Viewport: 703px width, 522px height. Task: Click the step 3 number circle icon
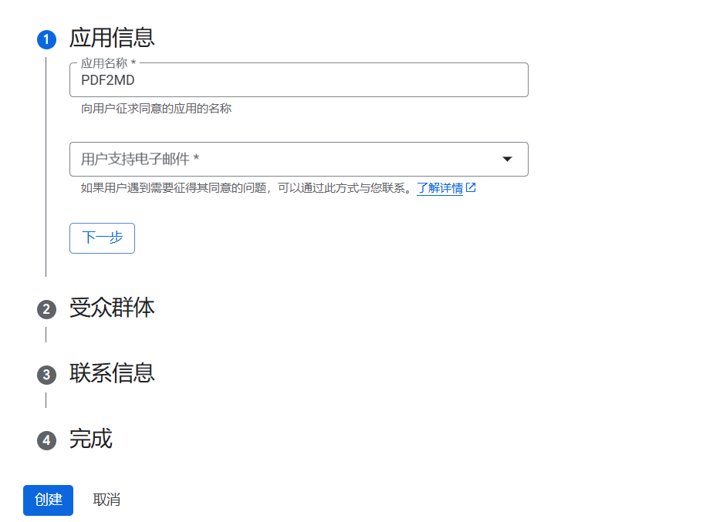(46, 375)
